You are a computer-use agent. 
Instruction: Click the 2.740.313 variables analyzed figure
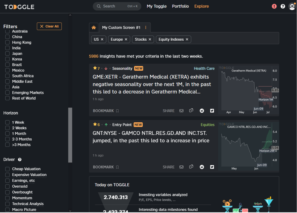click(x=116, y=197)
